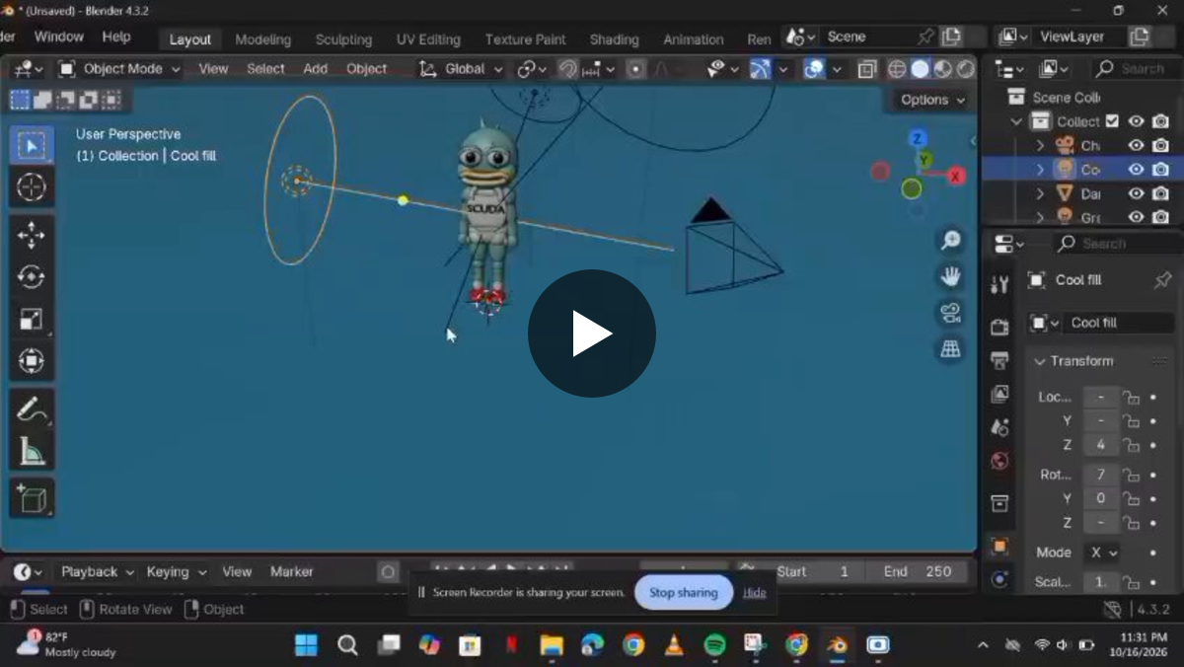The height and width of the screenshot is (667, 1184).
Task: Activate the 3D Cursor tool
Action: click(32, 187)
